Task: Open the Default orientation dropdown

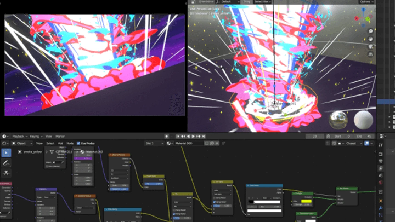Action: click(x=228, y=2)
